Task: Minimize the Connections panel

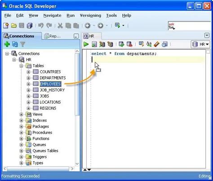Action: tap(76, 36)
